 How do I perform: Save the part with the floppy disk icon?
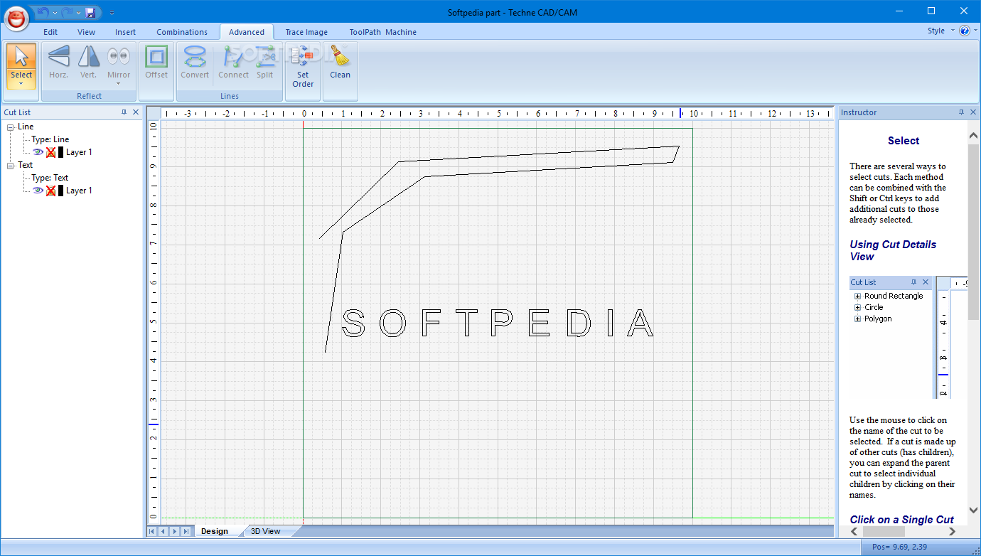pos(90,12)
